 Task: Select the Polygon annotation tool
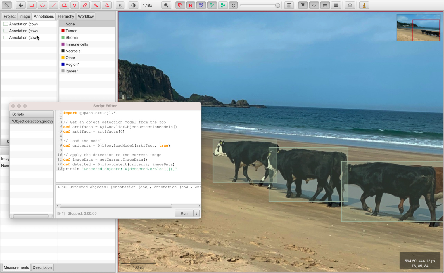[x=64, y=5]
